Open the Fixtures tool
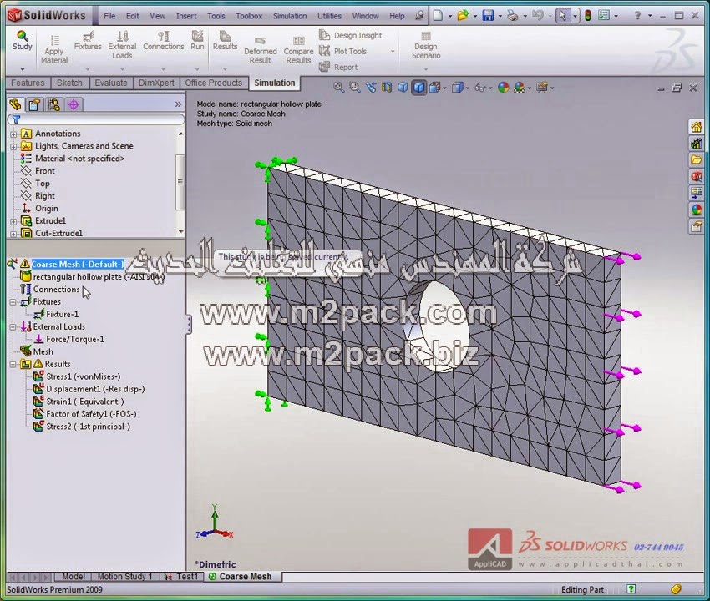 point(88,41)
